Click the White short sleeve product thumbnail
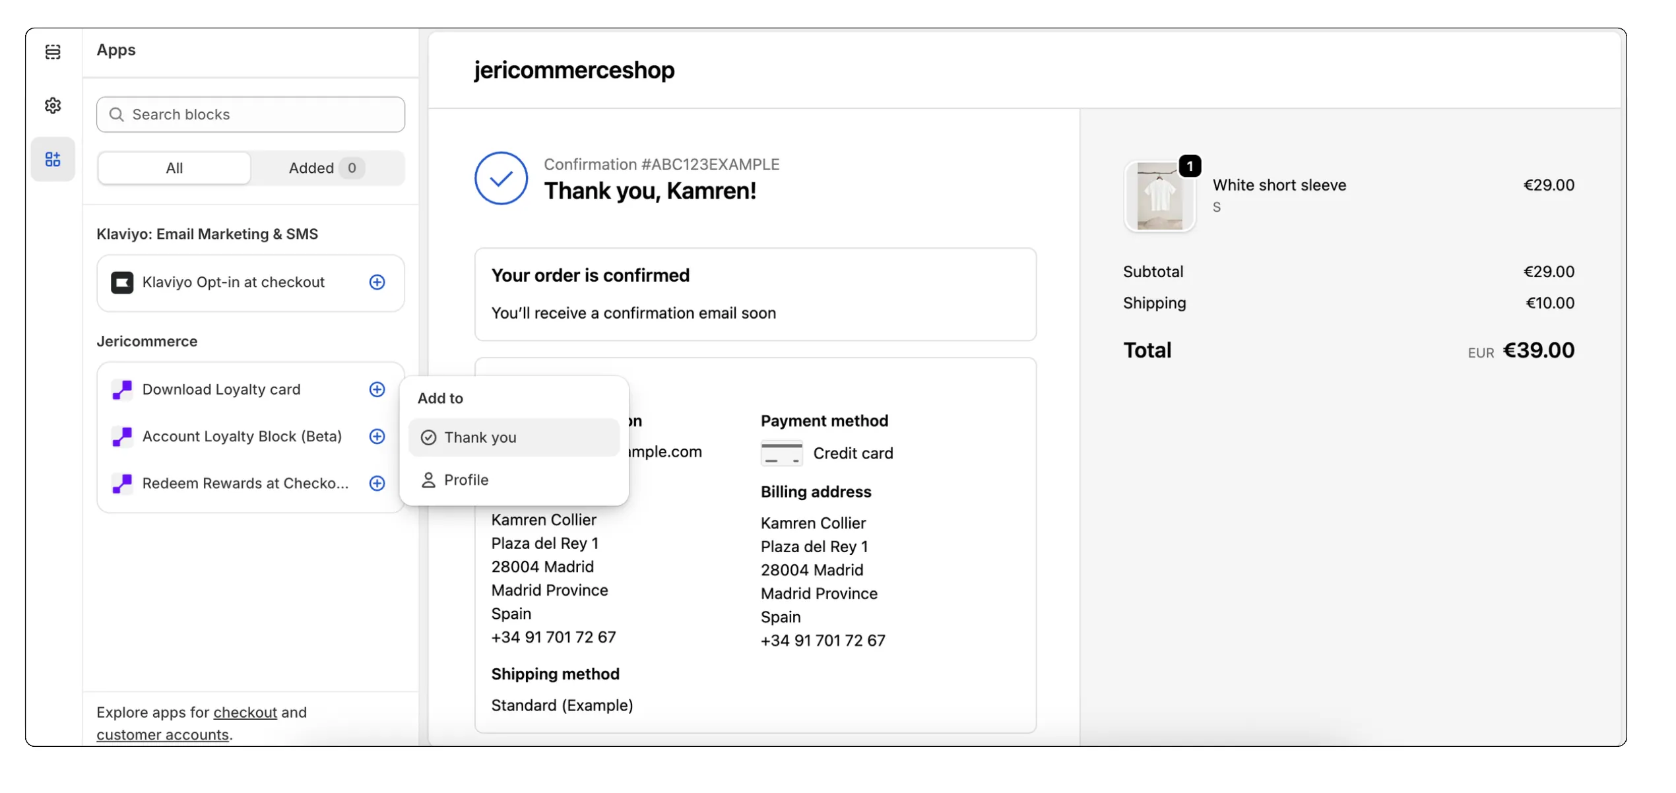 (1159, 197)
